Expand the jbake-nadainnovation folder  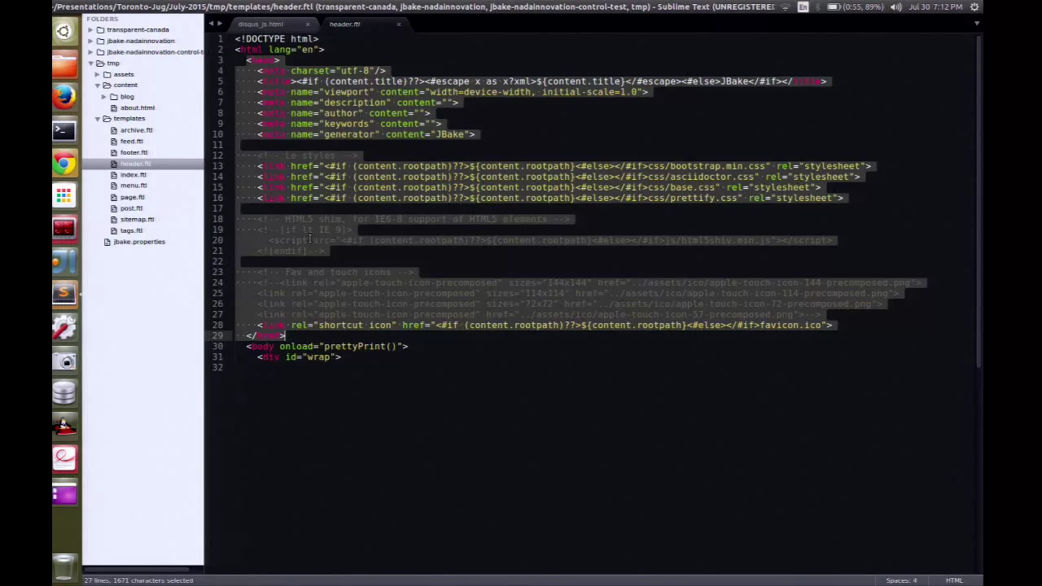(90, 41)
